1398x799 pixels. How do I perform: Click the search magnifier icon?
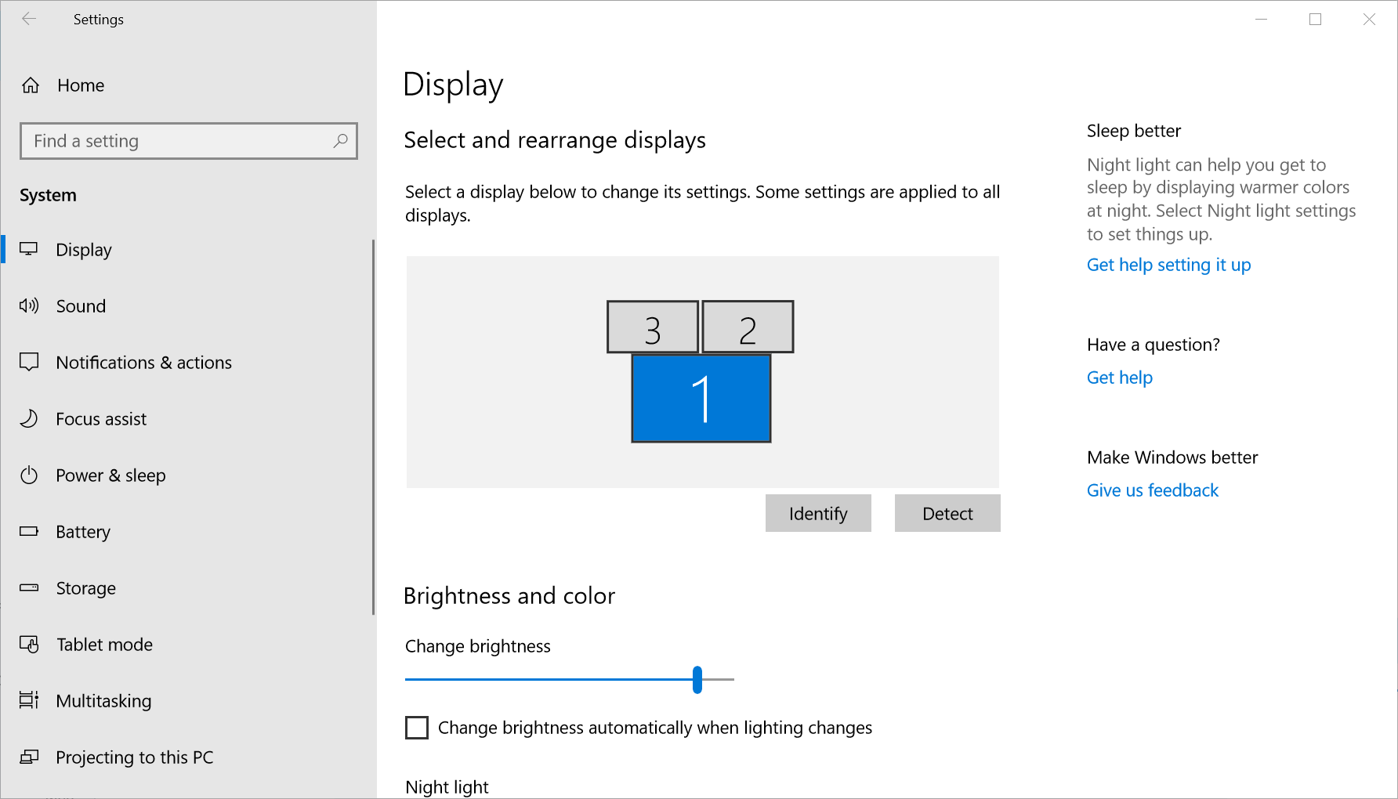(340, 141)
